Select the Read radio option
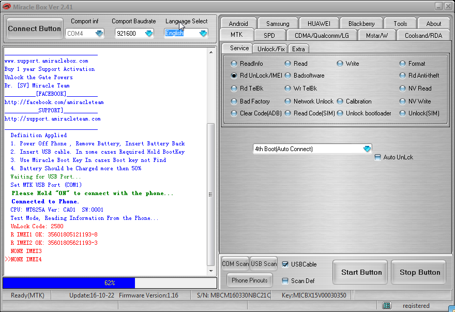Image resolution: width=455 pixels, height=312 pixels. (x=296, y=64)
